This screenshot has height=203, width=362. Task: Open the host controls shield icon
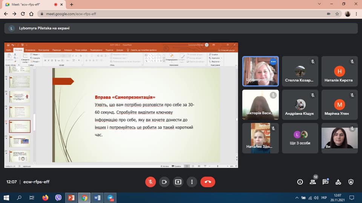tap(351, 182)
